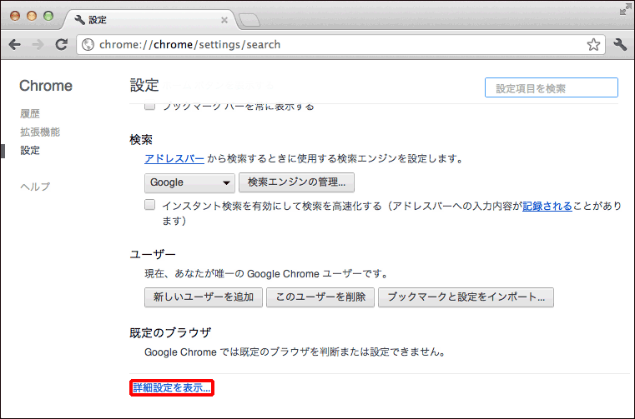Click the address bar URL field
Viewport: 635px width, 419px height.
tap(340, 44)
